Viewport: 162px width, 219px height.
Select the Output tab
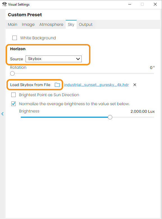point(86,24)
